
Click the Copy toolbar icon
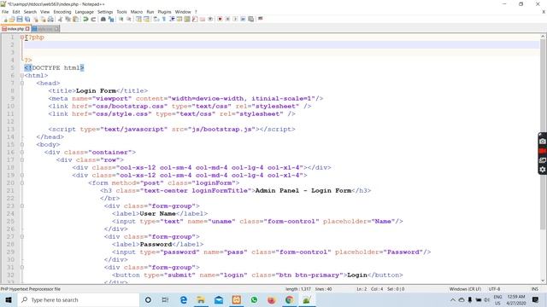(68, 19)
